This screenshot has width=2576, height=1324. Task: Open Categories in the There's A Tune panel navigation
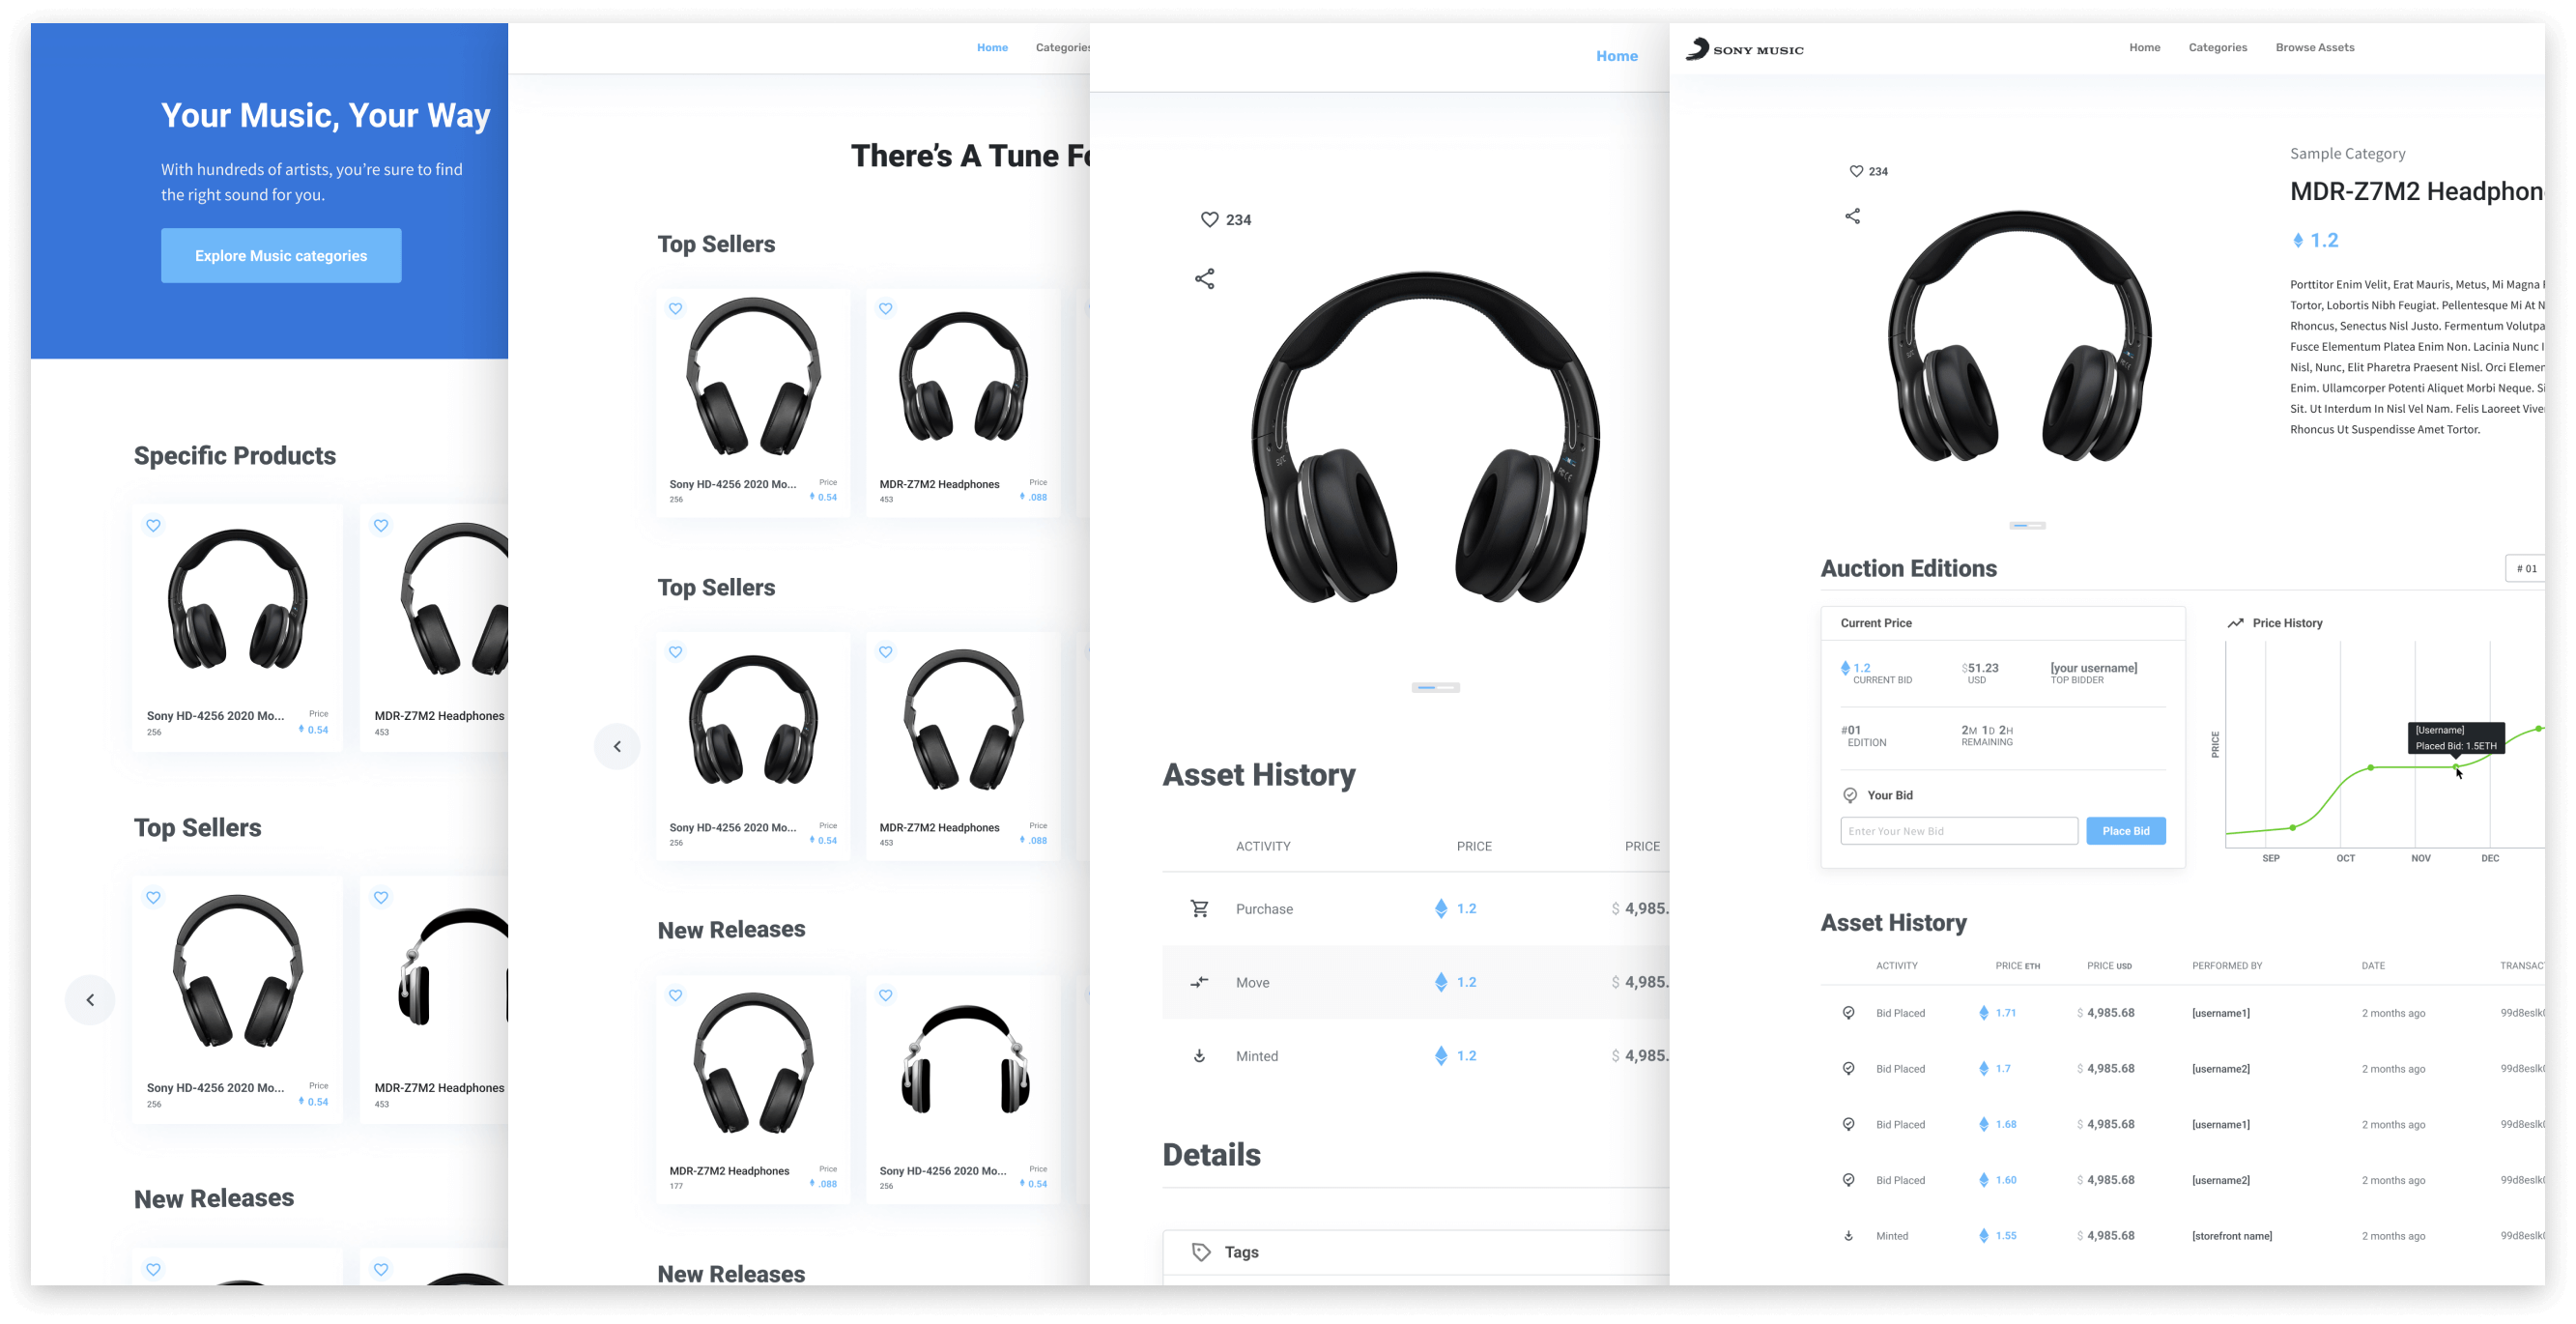1062,47
